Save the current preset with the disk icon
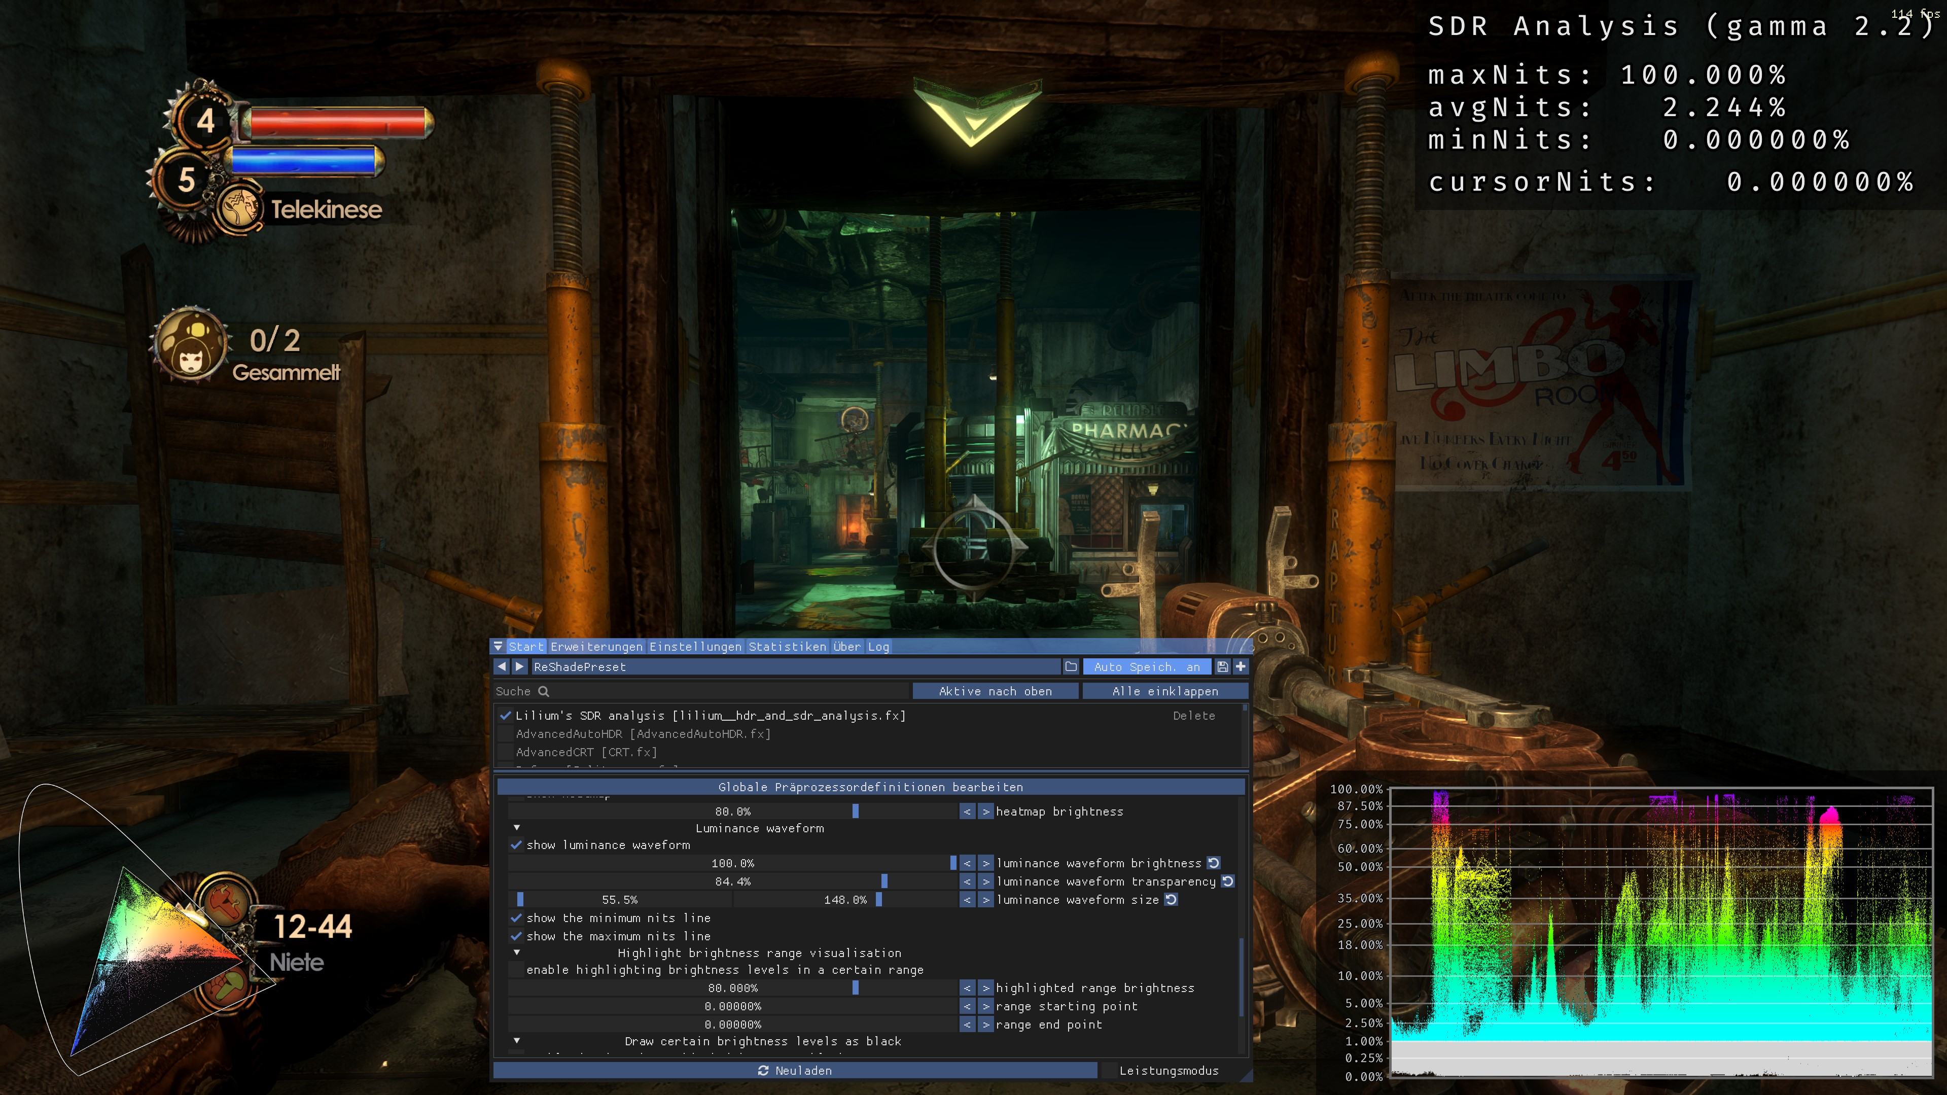Screen dimensions: 1947x1095 click(1222, 666)
